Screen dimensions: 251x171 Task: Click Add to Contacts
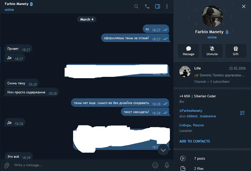pos(194,141)
